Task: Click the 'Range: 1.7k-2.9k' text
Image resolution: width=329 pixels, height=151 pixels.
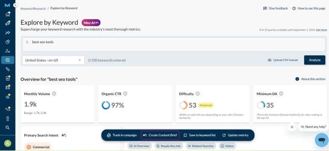Action: click(x=35, y=113)
